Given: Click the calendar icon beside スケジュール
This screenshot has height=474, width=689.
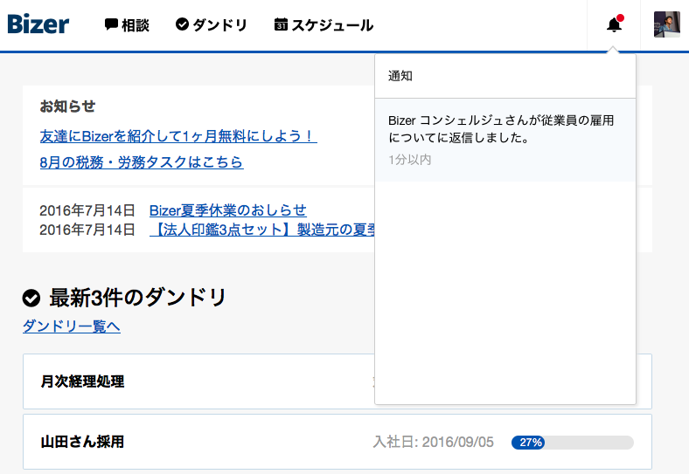Looking at the screenshot, I should [281, 24].
